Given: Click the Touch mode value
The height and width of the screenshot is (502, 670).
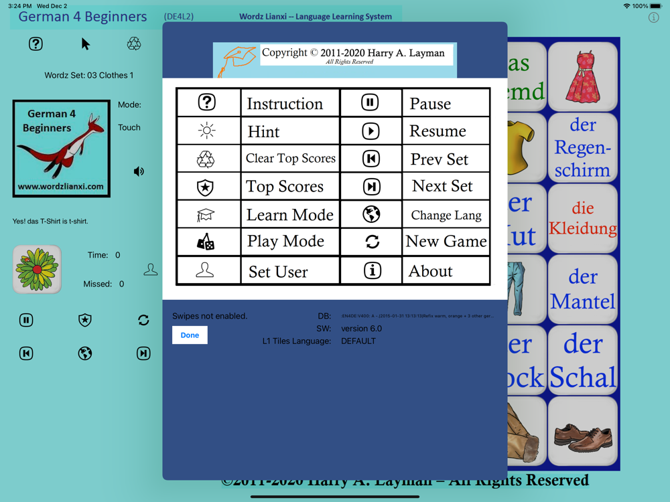Looking at the screenshot, I should coord(129,127).
